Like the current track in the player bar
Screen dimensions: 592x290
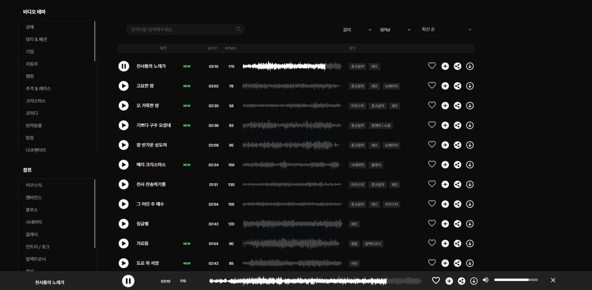(x=436, y=280)
